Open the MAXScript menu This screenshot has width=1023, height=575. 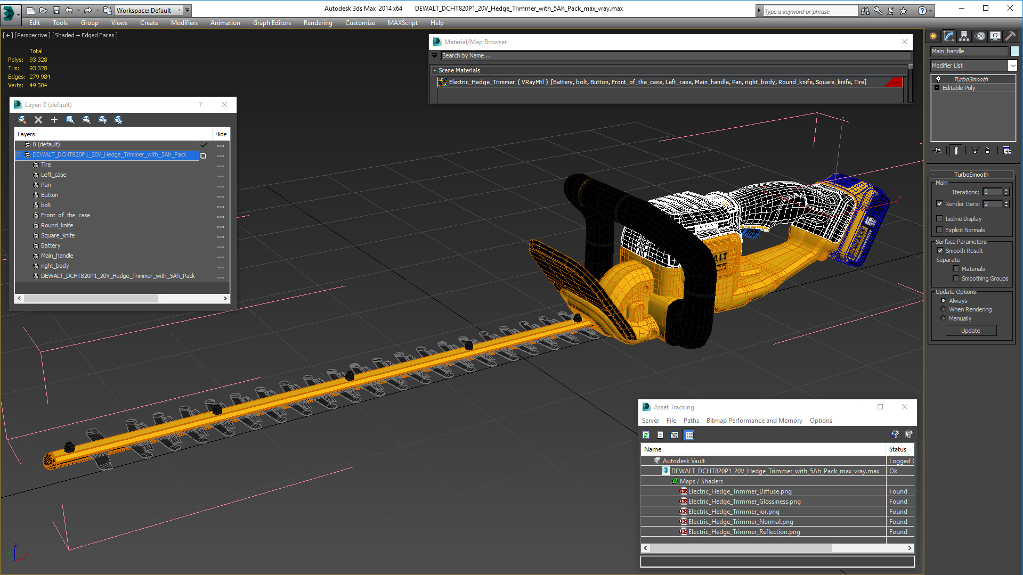pyautogui.click(x=402, y=23)
